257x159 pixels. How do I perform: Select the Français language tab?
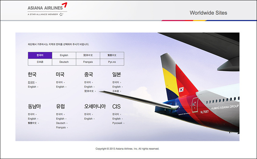pyautogui.click(x=88, y=62)
